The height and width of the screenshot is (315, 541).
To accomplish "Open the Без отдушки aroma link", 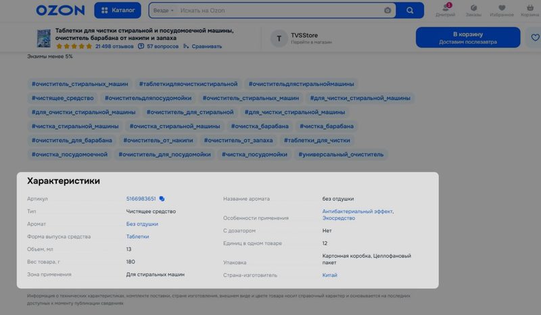I will point(142,224).
